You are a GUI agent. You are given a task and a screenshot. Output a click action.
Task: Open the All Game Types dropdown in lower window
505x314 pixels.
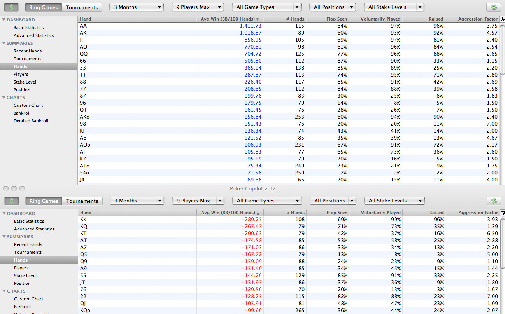pos(267,201)
